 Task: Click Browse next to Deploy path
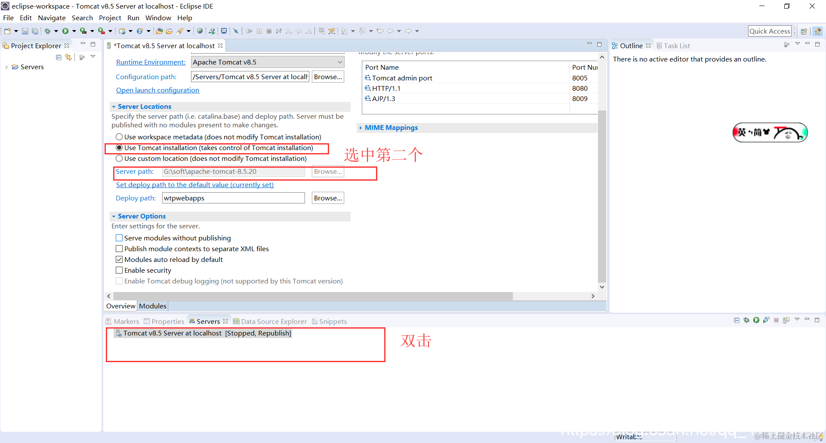click(x=328, y=198)
